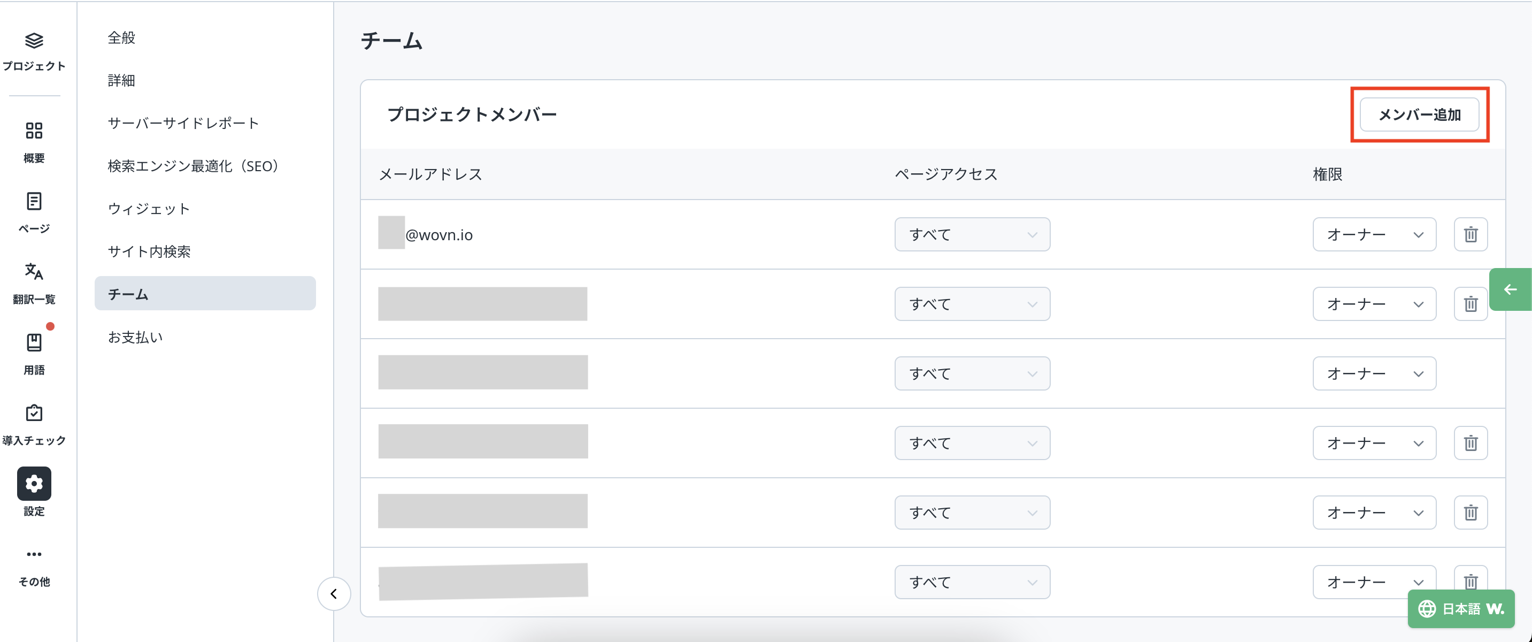Select 検索エンジン最適化（SEO）menu item

(x=193, y=166)
